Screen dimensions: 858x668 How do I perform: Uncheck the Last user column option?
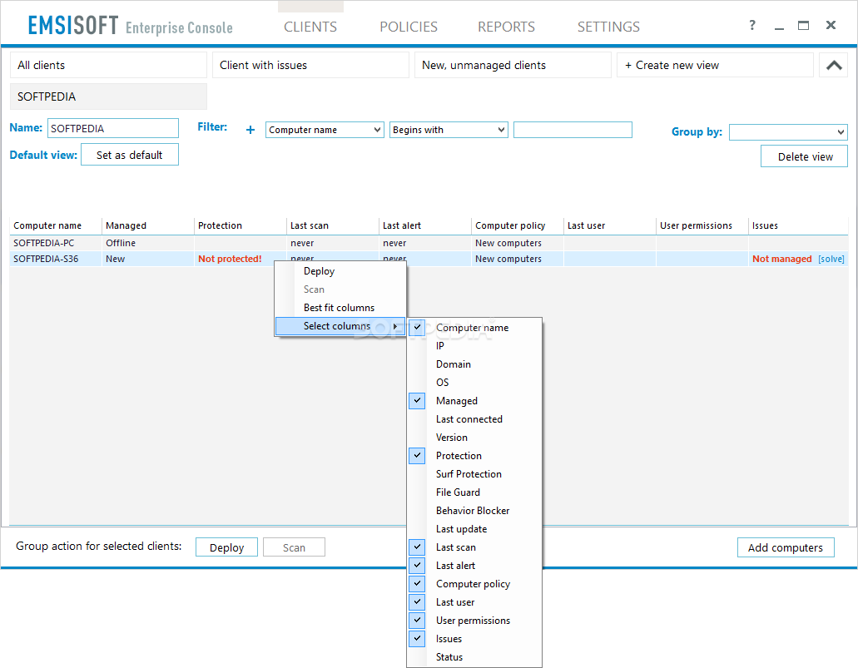coord(417,601)
